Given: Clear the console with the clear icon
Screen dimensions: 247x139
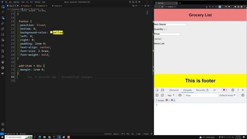Looking at the screenshot, I should 162,95.
